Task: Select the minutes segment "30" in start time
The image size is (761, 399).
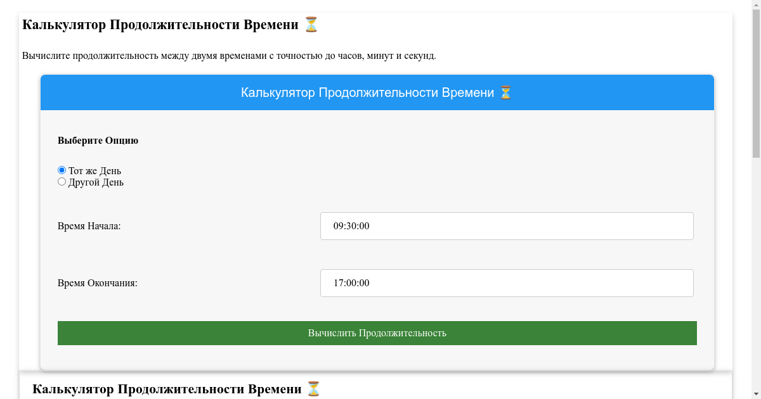Action: pos(351,226)
